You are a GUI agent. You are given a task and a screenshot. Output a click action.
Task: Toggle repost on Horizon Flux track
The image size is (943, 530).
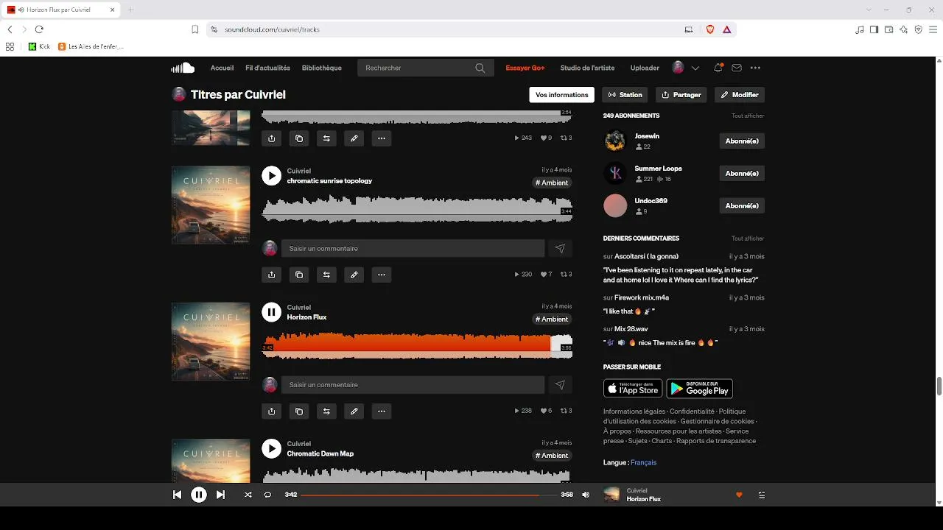click(x=326, y=411)
